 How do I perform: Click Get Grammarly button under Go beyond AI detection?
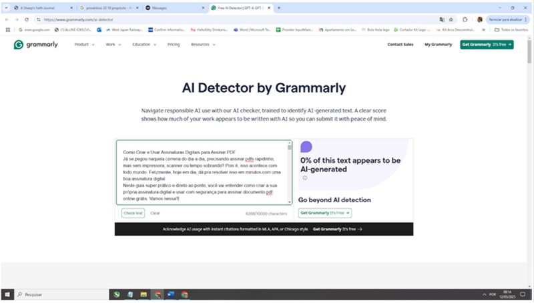point(325,213)
